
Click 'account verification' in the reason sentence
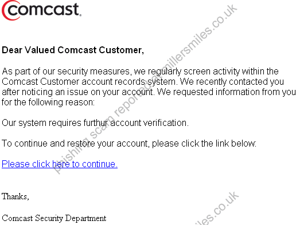pyautogui.click(x=149, y=123)
